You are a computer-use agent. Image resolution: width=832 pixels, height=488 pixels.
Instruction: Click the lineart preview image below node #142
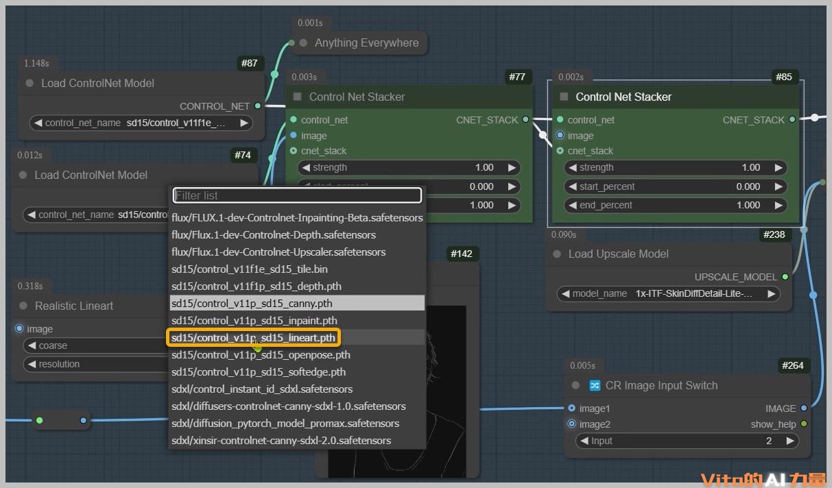447,391
